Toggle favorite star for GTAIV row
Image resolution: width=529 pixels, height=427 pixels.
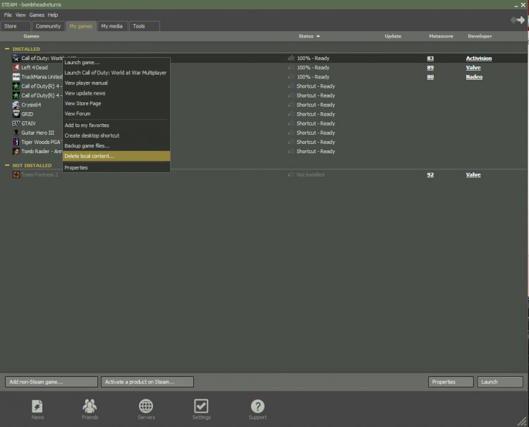pos(291,124)
